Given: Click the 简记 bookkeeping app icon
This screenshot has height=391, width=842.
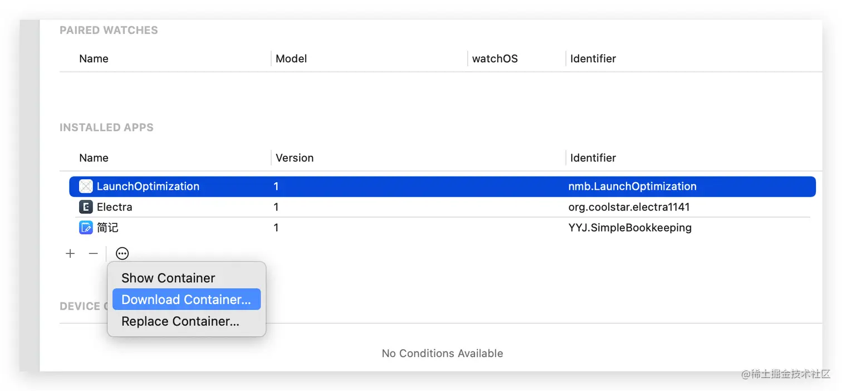Looking at the screenshot, I should point(86,228).
